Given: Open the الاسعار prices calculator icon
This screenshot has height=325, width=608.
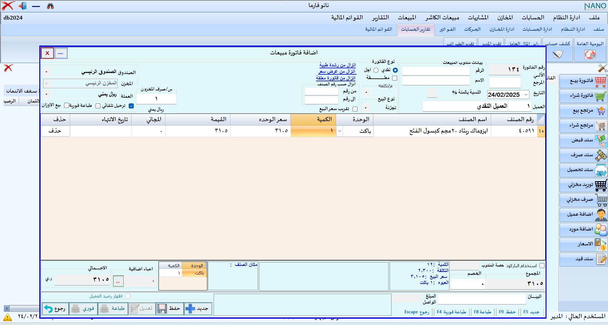Looking at the screenshot, I should pos(600,244).
